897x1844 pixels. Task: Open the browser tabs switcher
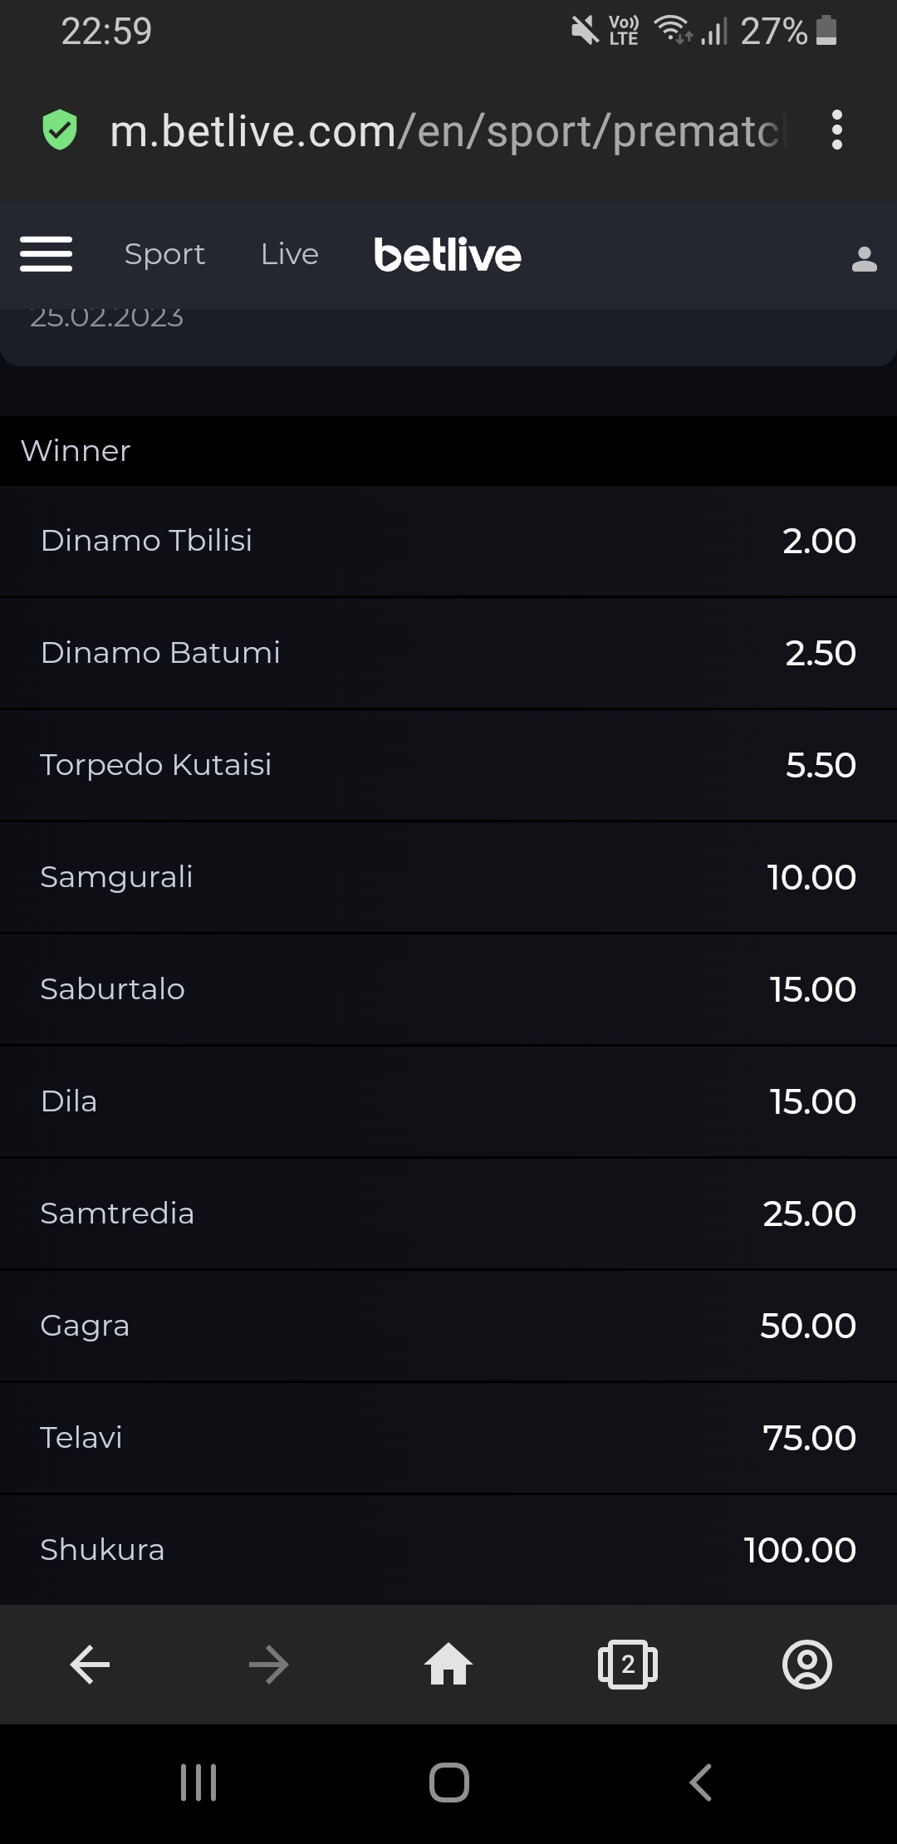(627, 1665)
